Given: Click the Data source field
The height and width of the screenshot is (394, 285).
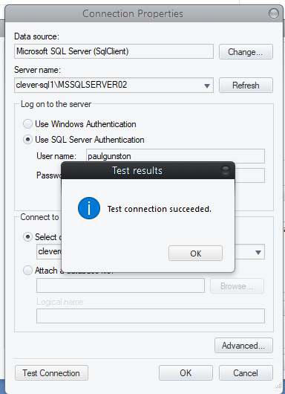Looking at the screenshot, I should point(114,51).
